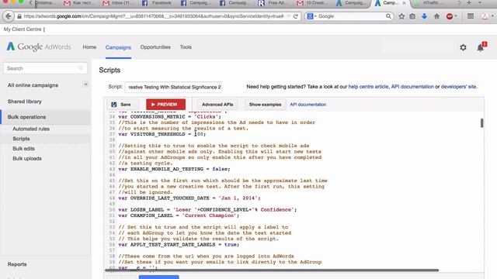
Task: Click the search magnifier in the browser search box
Action: tap(388, 16)
